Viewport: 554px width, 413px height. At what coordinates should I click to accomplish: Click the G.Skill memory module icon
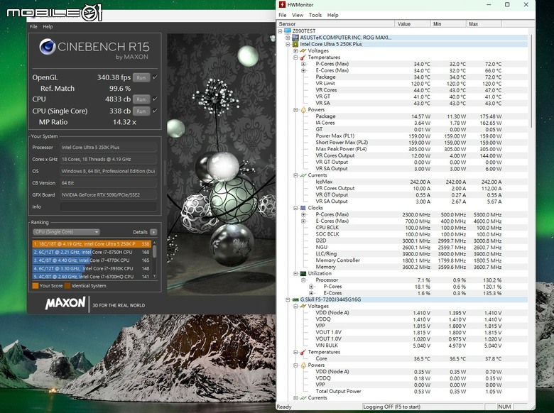click(295, 299)
